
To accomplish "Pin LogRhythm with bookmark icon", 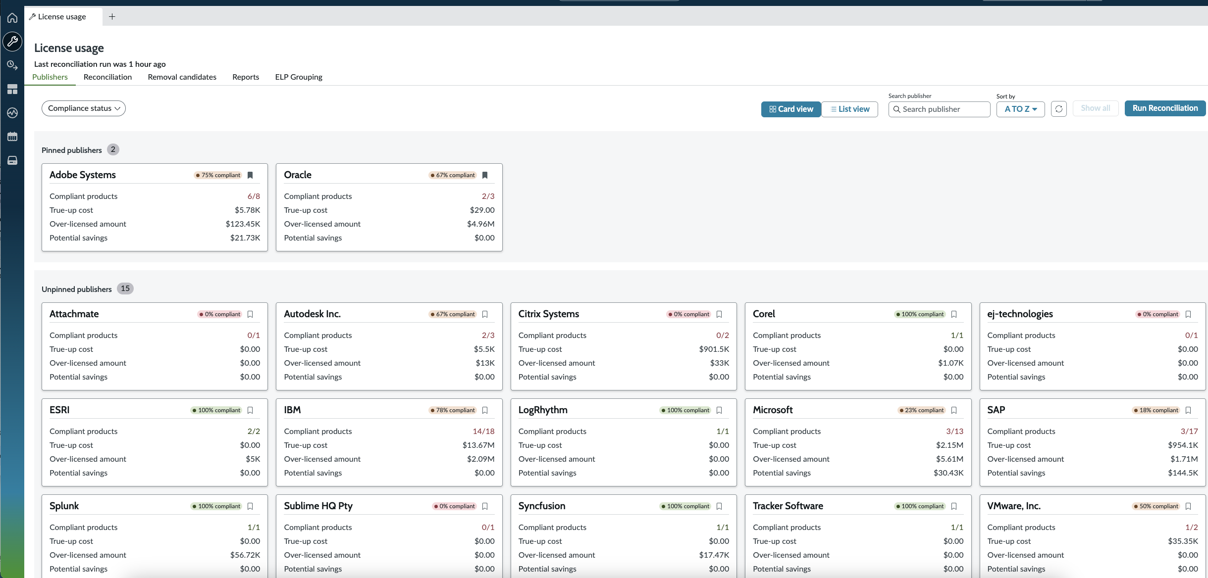I will (x=719, y=410).
